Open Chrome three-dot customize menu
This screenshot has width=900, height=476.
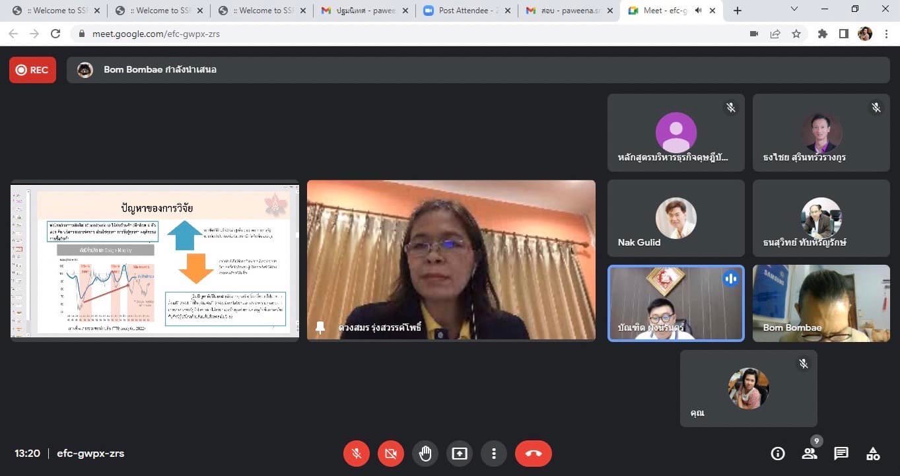pos(886,34)
